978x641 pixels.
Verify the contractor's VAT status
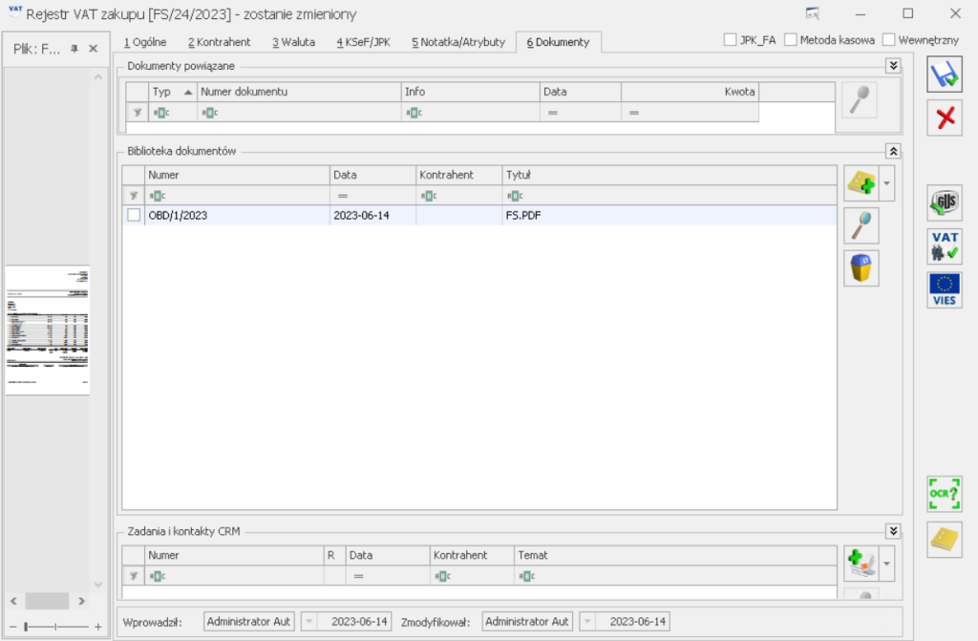[x=945, y=246]
